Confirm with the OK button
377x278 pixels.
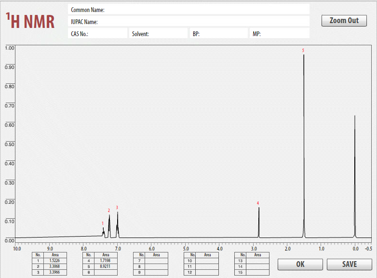[x=300, y=265]
